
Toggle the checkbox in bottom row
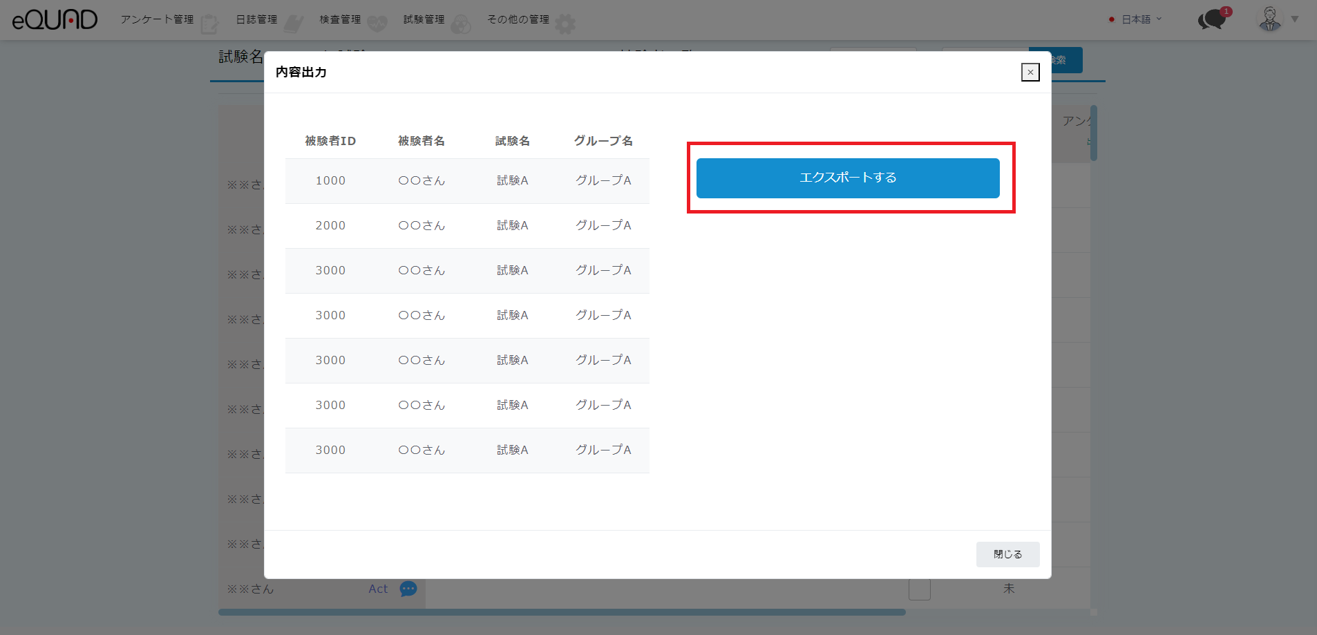pyautogui.click(x=919, y=589)
